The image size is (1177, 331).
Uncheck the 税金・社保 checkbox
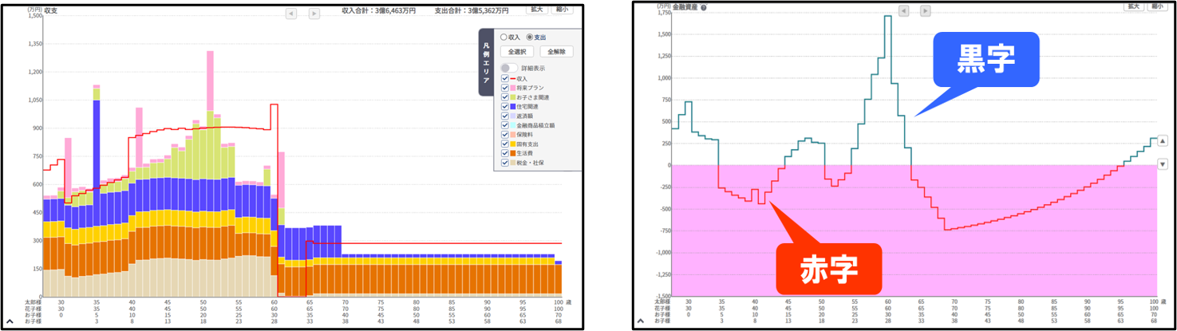coord(504,163)
